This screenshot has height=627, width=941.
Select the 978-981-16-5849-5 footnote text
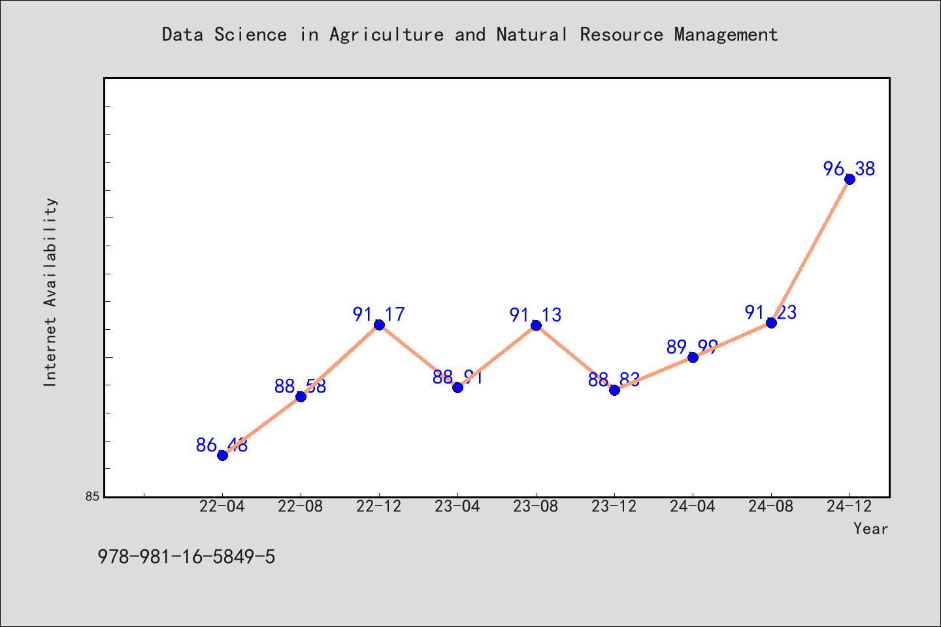[x=186, y=557]
